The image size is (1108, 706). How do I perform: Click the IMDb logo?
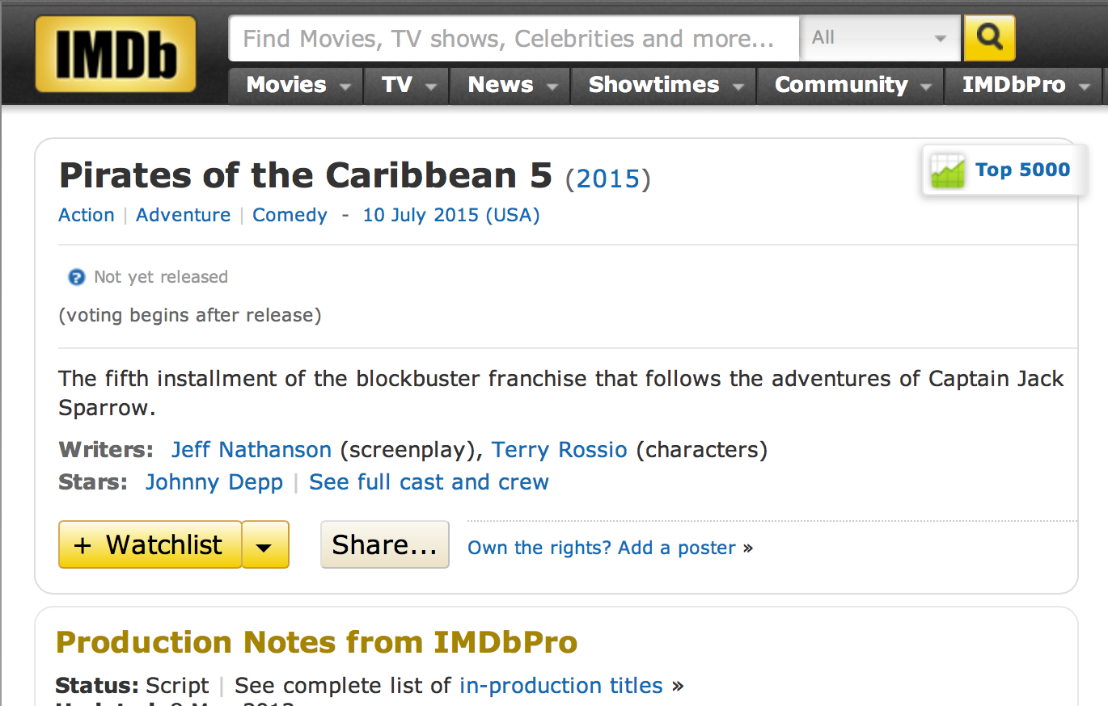pyautogui.click(x=116, y=54)
